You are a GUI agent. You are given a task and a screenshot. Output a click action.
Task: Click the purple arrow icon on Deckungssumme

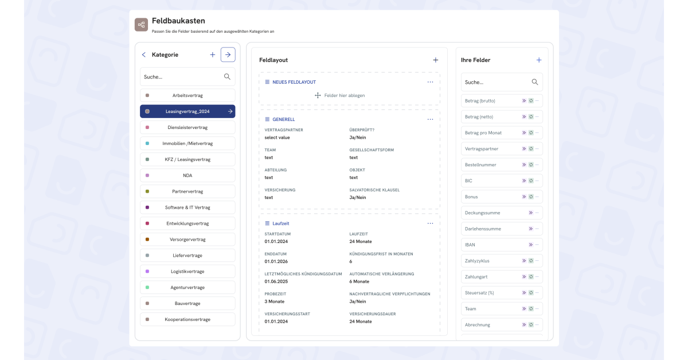coord(531,213)
